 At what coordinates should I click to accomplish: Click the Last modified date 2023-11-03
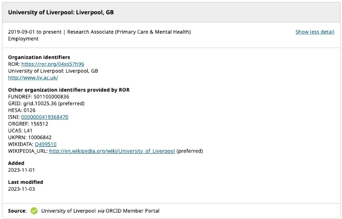(x=21, y=189)
